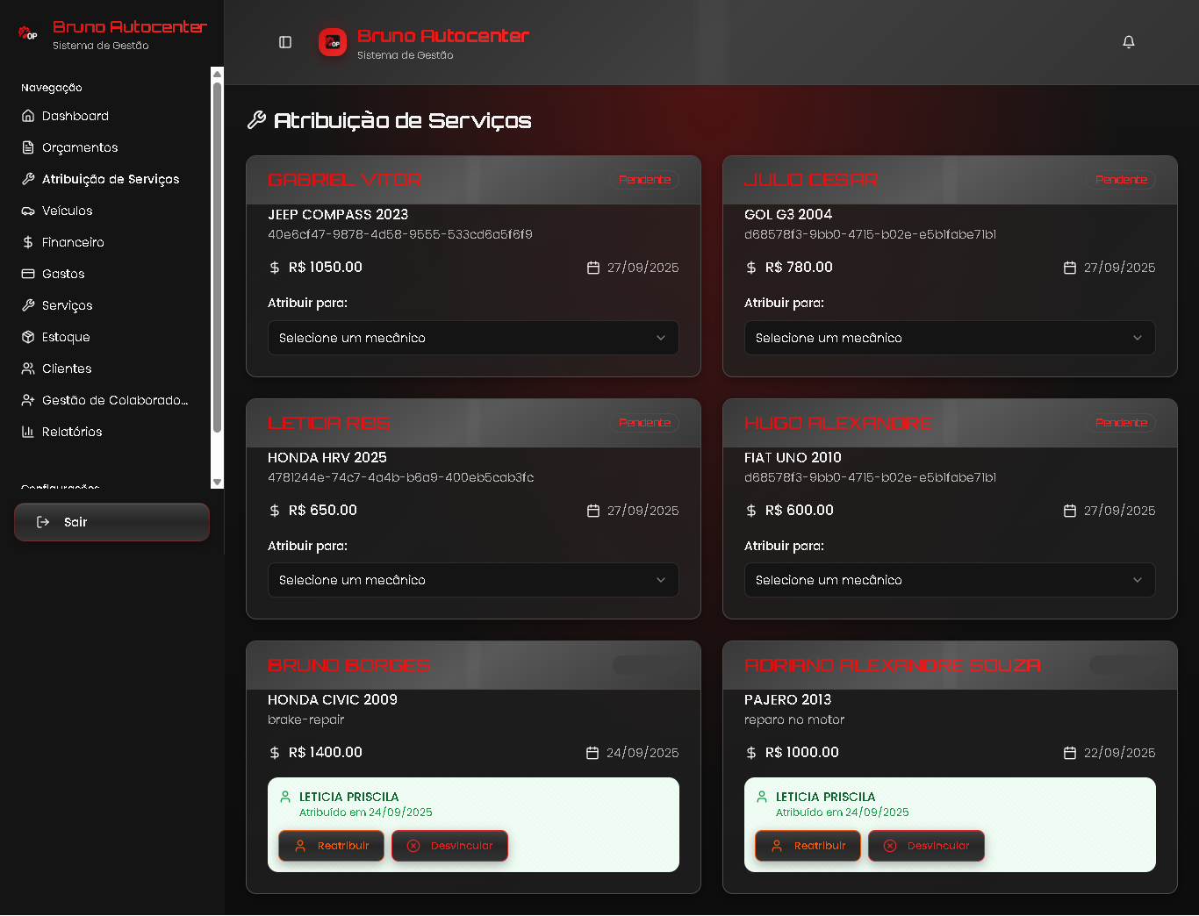Click the Relatórios chart icon
Screen dimensions: 1199x916
(28, 432)
